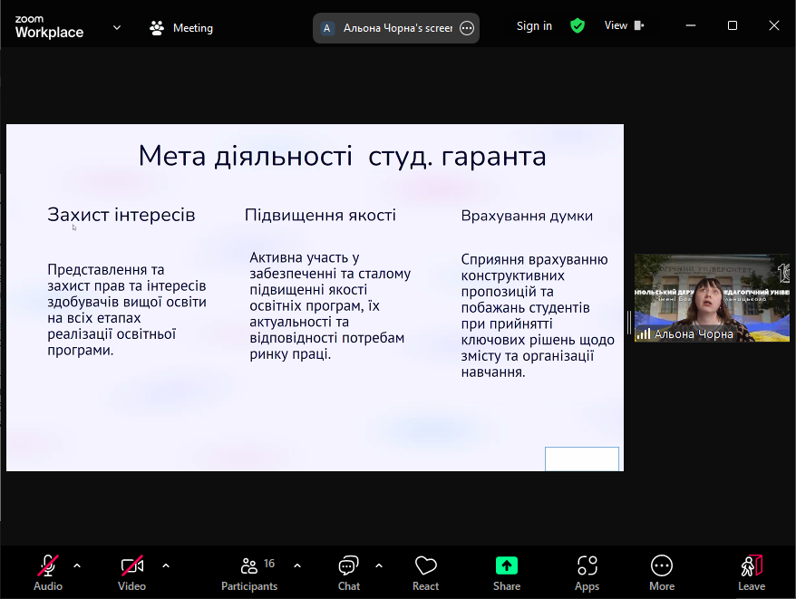Click the Sign in button
This screenshot has width=796, height=599.
click(x=534, y=26)
